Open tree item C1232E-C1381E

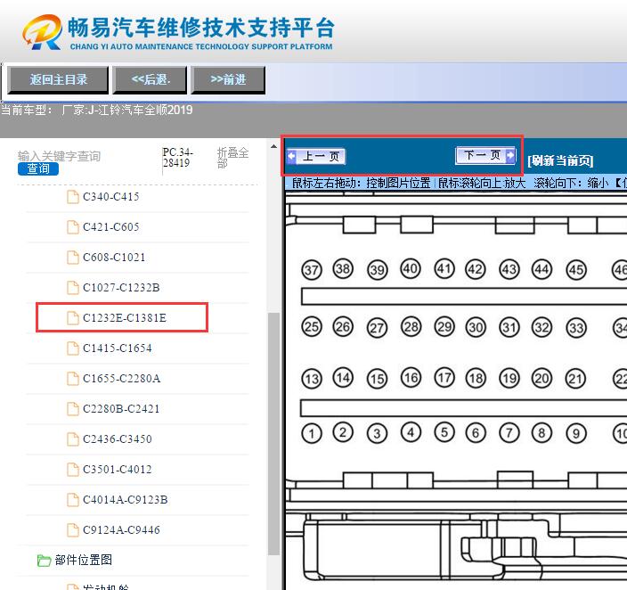[x=125, y=318]
